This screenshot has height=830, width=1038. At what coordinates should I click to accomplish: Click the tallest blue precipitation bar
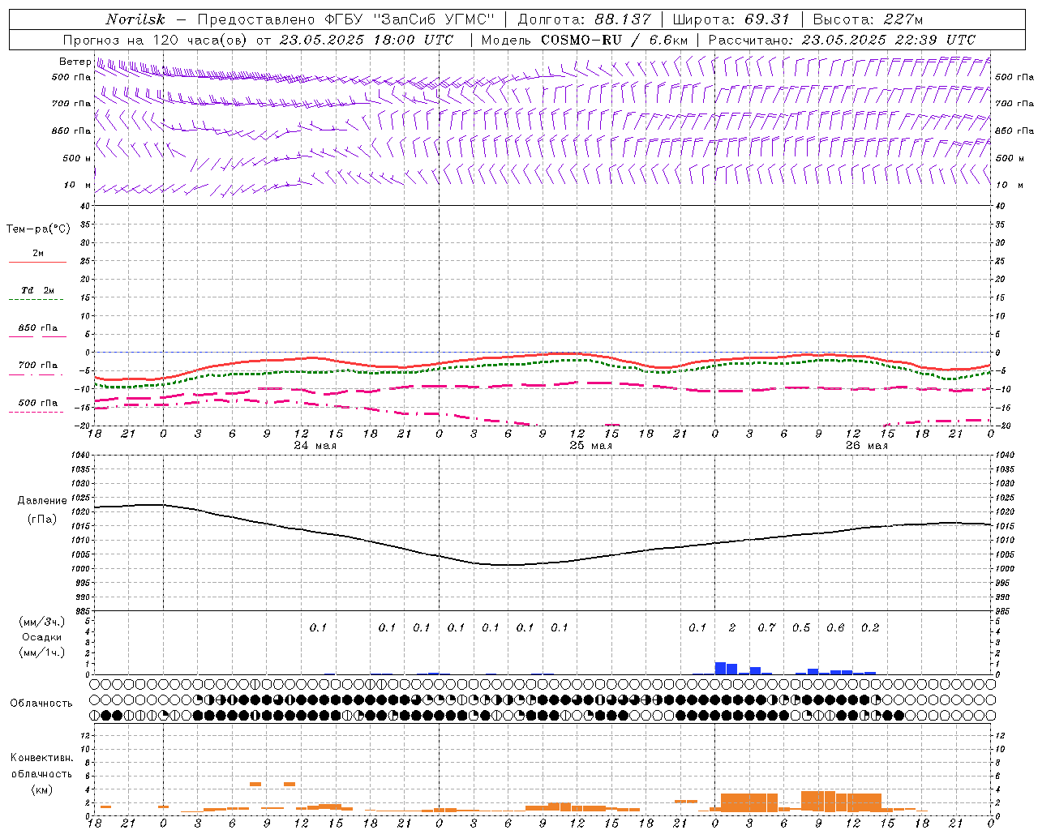tap(720, 668)
